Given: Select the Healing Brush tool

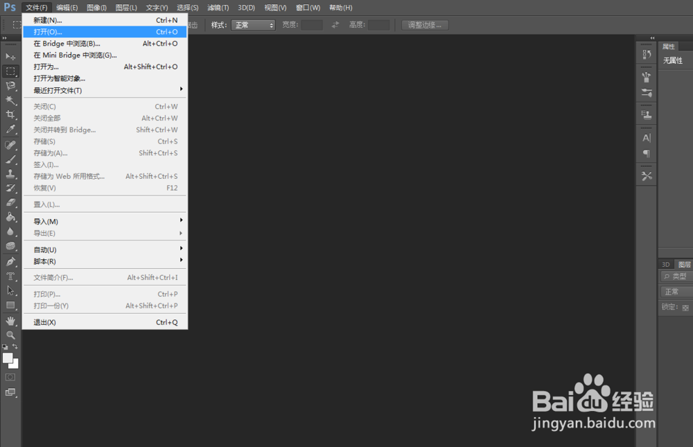Looking at the screenshot, I should click(x=10, y=145).
